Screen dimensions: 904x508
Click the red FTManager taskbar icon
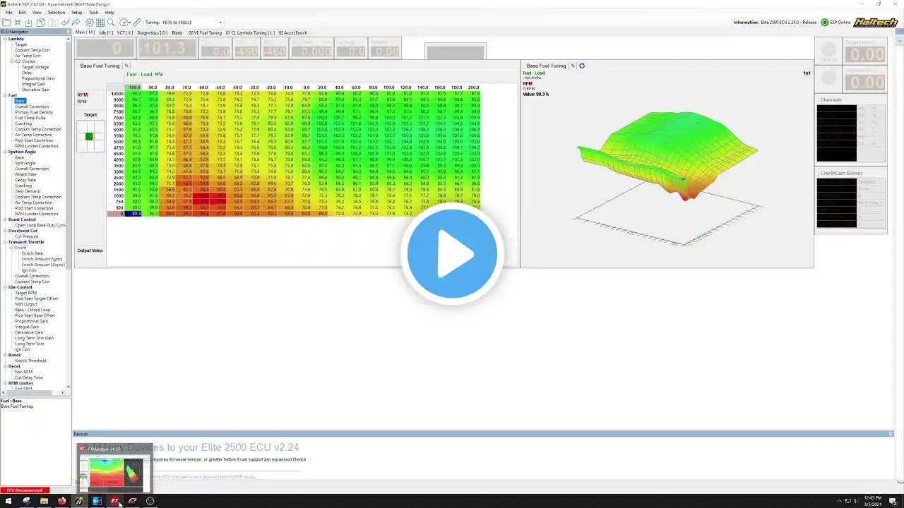click(114, 501)
